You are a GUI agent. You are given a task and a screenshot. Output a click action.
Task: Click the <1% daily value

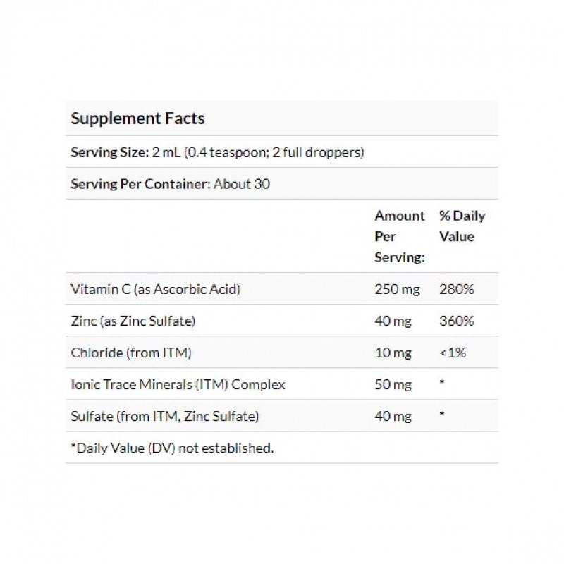tap(452, 352)
